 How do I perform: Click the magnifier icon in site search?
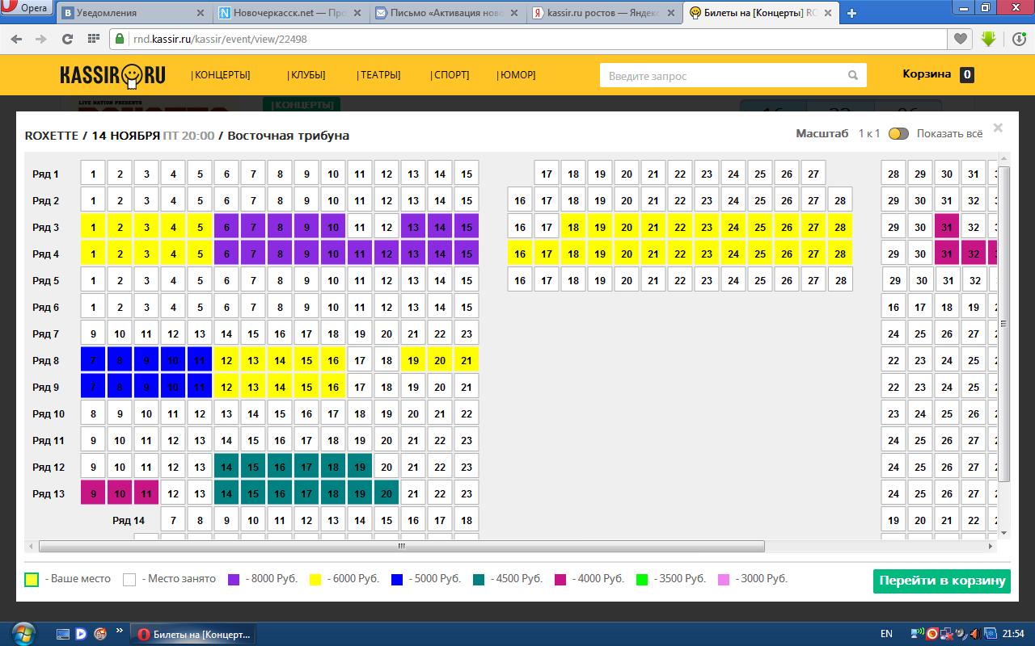[852, 75]
